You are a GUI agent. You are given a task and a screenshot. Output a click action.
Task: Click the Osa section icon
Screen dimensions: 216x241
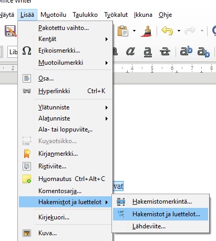click(x=27, y=78)
